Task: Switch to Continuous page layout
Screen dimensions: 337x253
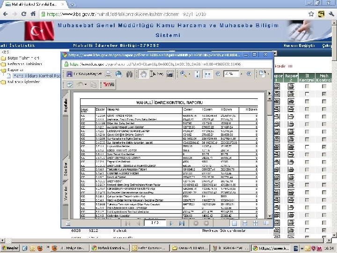Action: pyautogui.click(x=245, y=223)
